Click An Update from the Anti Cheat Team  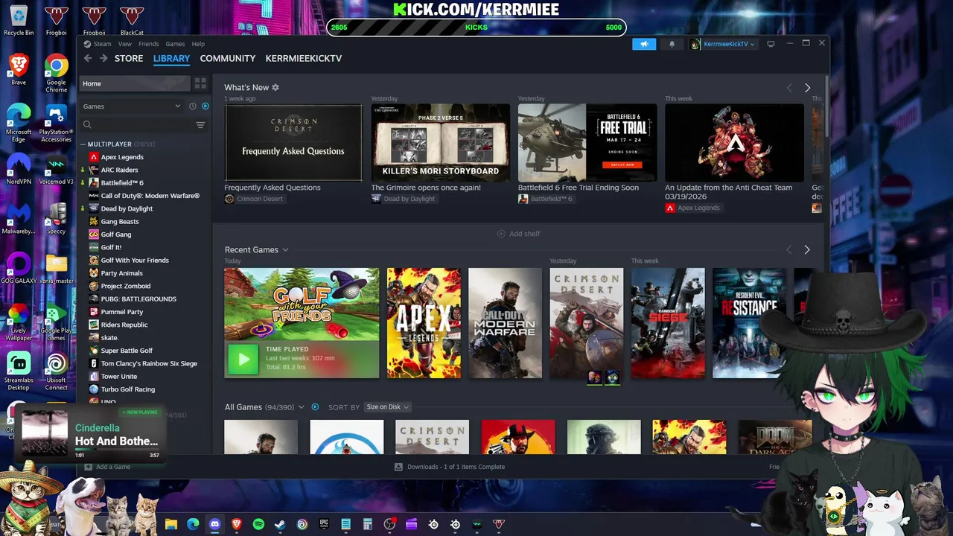(728, 192)
